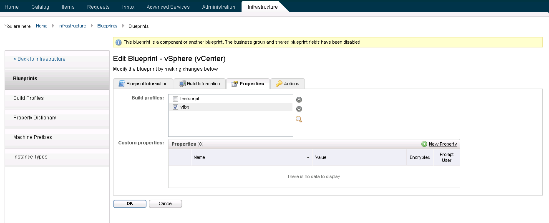Go to Home breadcrumb link
Viewport: 549px width, 223px height.
point(42,26)
